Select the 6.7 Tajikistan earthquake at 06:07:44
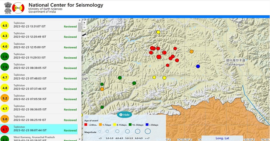Viewport: 270px width, 141px height. tap(39, 129)
